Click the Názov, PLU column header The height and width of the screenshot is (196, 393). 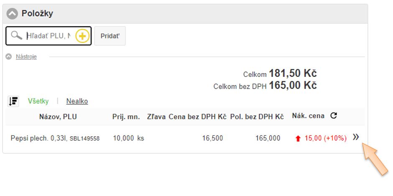click(58, 117)
